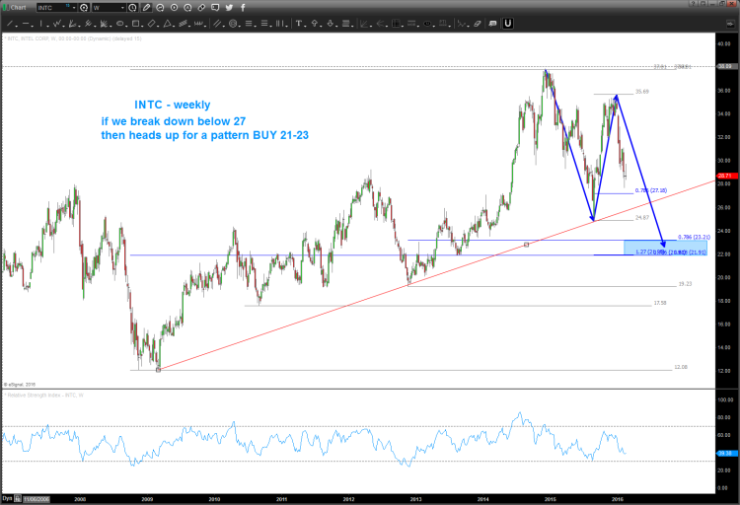Click the play circle icon
740x505 pixels.
174,8
